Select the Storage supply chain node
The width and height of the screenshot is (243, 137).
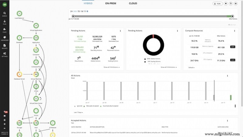tap(19, 123)
